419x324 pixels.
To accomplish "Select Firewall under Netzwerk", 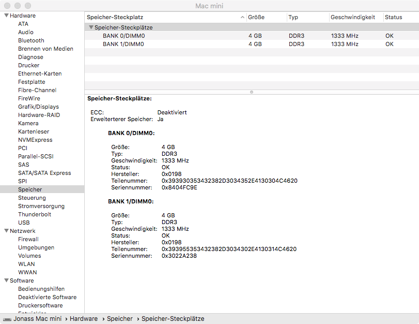I will [28, 239].
